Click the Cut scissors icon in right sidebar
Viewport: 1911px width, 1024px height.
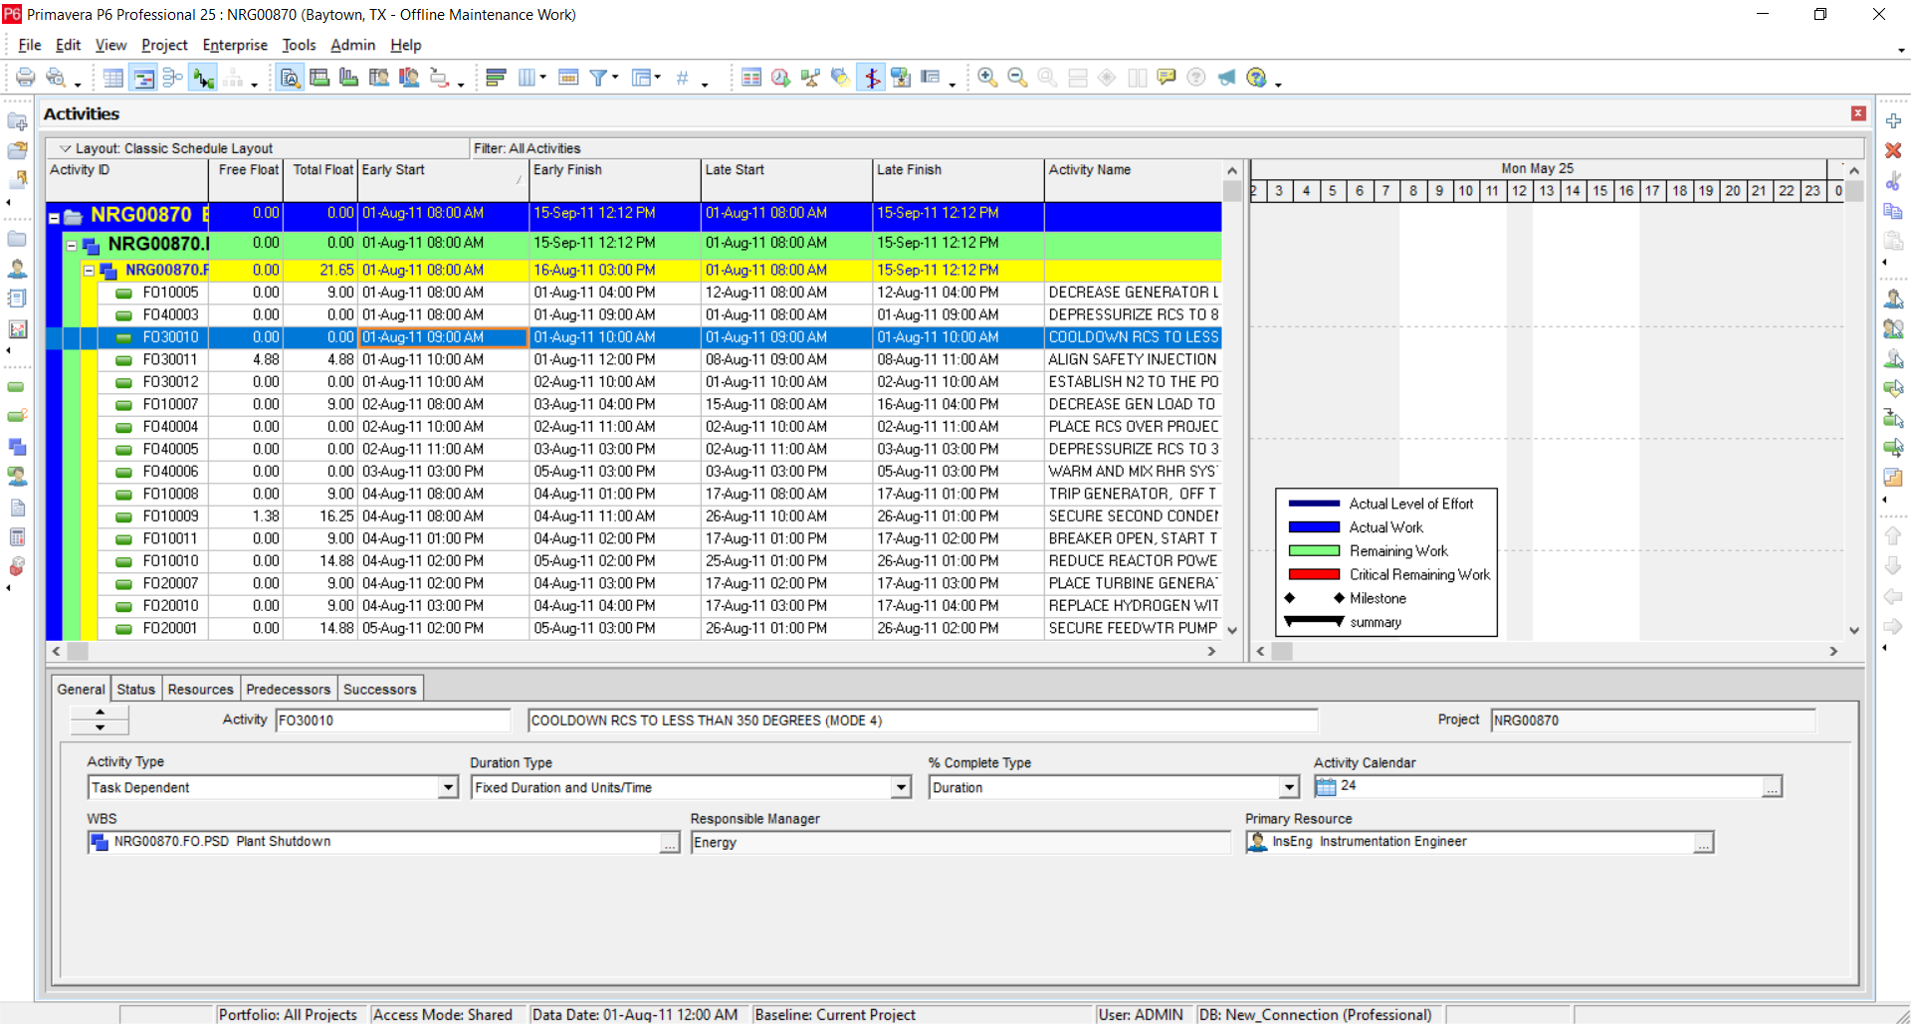[x=1893, y=181]
